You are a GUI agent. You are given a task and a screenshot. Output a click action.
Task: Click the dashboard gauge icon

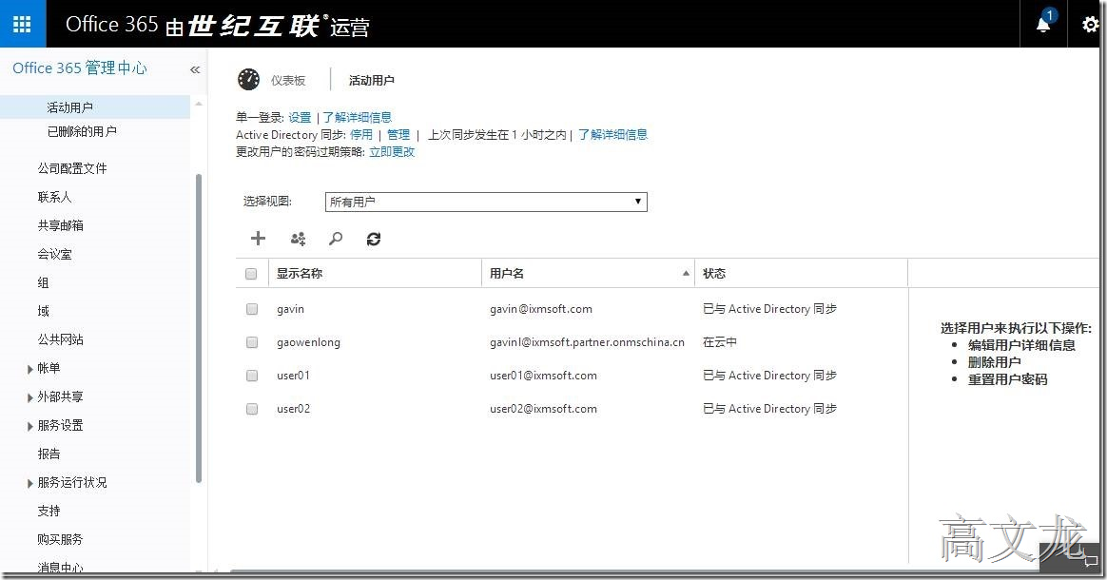pos(248,80)
